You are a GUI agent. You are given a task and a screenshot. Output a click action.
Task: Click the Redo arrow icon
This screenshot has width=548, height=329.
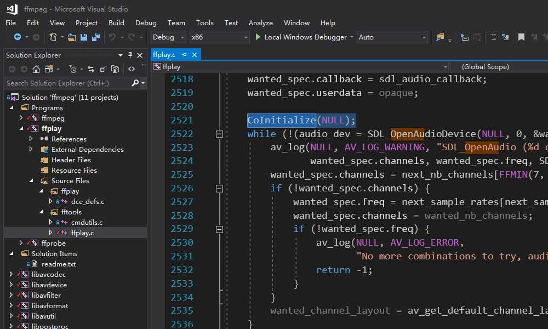pos(132,37)
